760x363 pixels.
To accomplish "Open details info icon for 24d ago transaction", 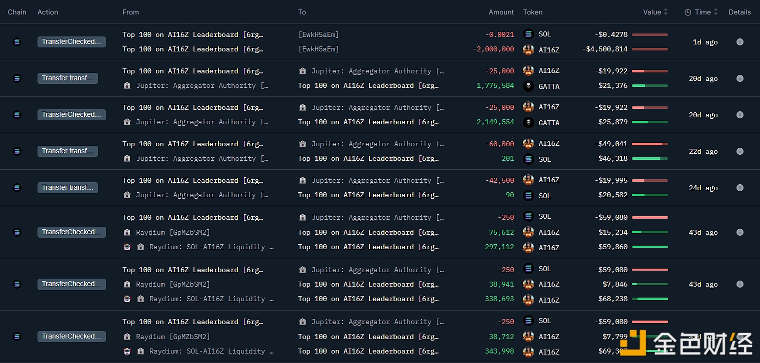I will click(x=739, y=188).
